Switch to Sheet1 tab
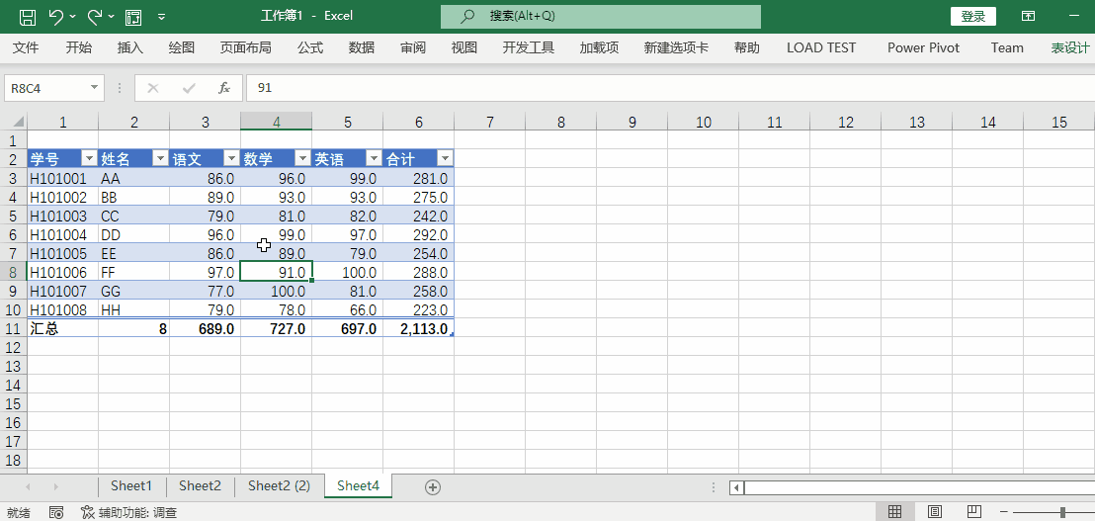The height and width of the screenshot is (521, 1095). pyautogui.click(x=131, y=486)
